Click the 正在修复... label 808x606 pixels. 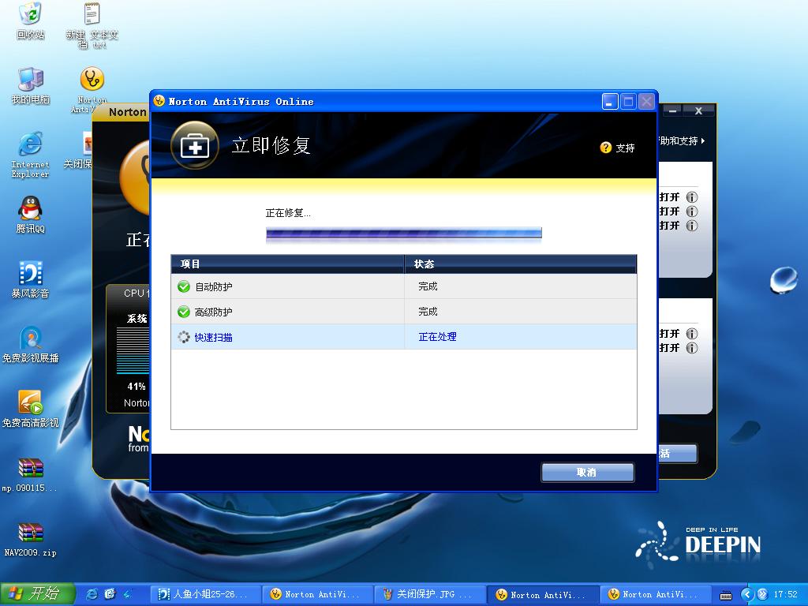(x=287, y=213)
